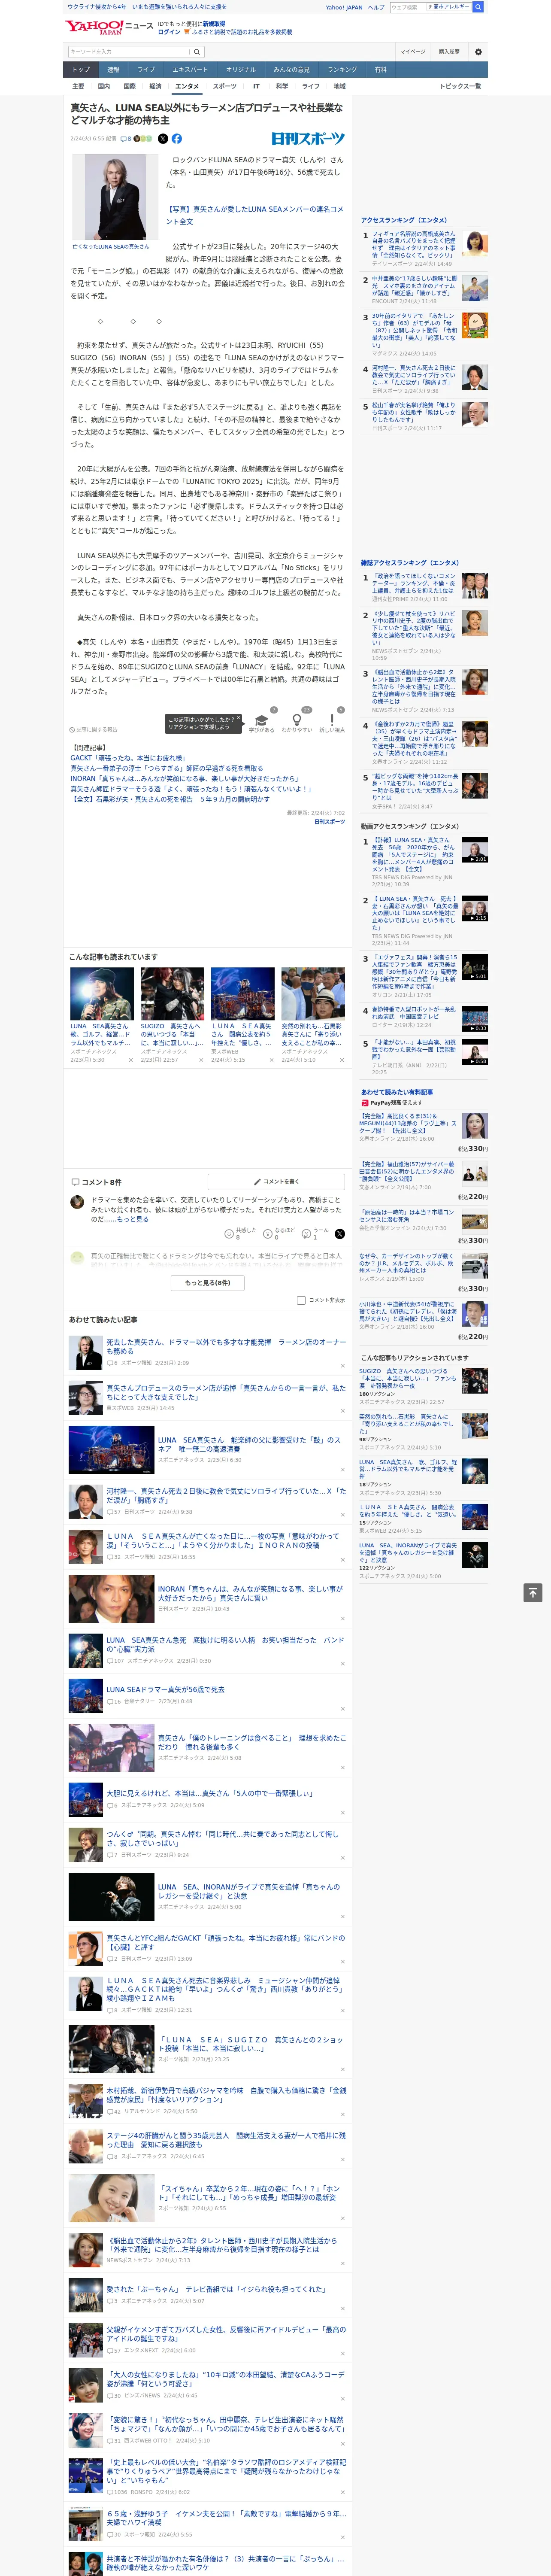
Task: Open the 写真 LUNA SEA連名コメント link
Action: 255,215
